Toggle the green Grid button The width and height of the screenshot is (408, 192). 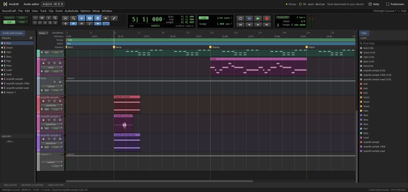pos(204,18)
